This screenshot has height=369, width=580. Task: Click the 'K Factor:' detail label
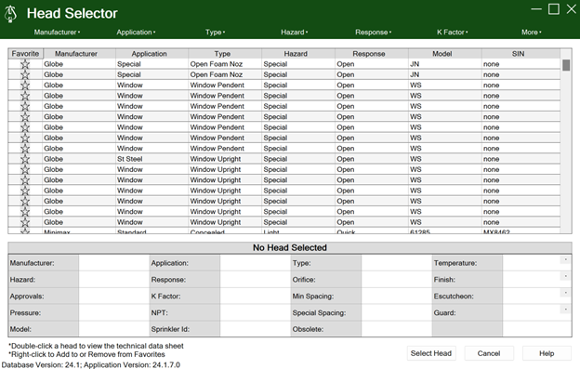click(x=165, y=297)
